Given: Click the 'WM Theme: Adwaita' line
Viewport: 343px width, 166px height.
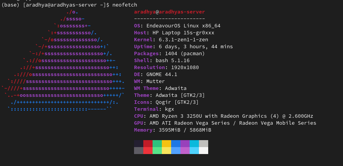Looking at the screenshot, I should click(x=160, y=88).
